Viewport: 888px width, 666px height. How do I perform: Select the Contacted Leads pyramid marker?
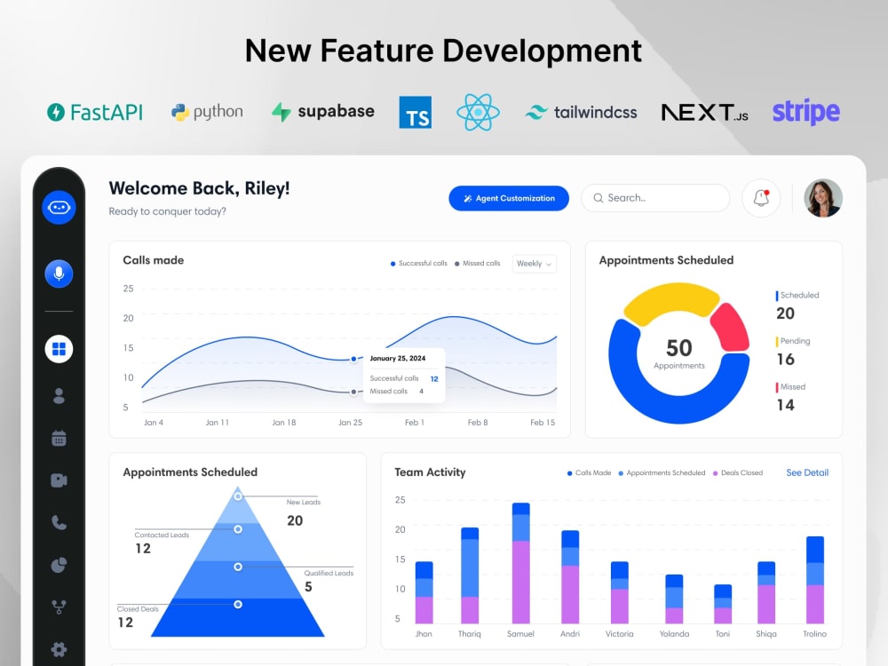[238, 529]
